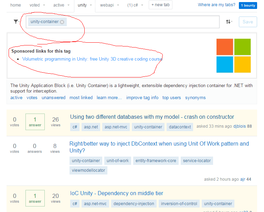Click the service-locator tag
Screen dimensions: 264x212
pos(197,161)
